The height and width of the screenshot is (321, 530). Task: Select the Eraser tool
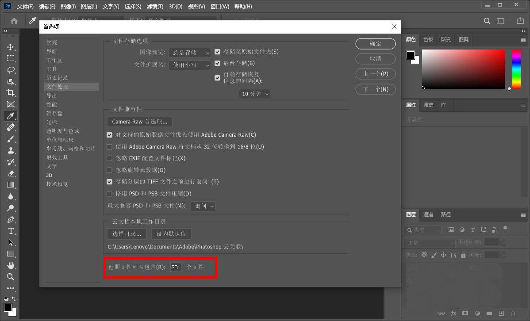click(x=11, y=173)
